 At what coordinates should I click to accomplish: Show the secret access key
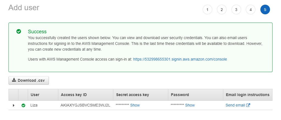click(x=135, y=105)
